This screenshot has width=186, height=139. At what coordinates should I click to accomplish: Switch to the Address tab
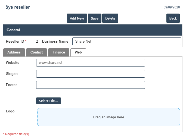click(x=14, y=52)
